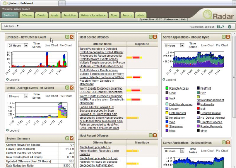Remove the New Offense Count panel
The image size is (236, 168).
click(x=72, y=37)
